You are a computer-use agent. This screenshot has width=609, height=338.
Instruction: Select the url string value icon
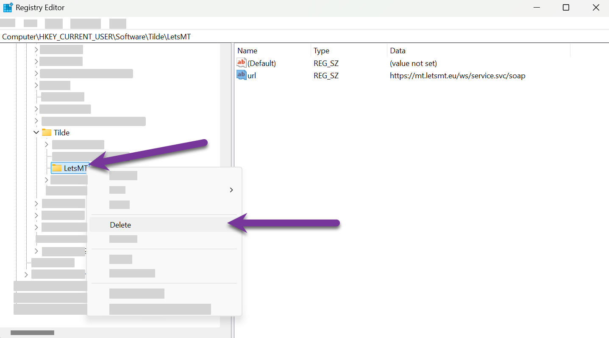pyautogui.click(x=241, y=76)
